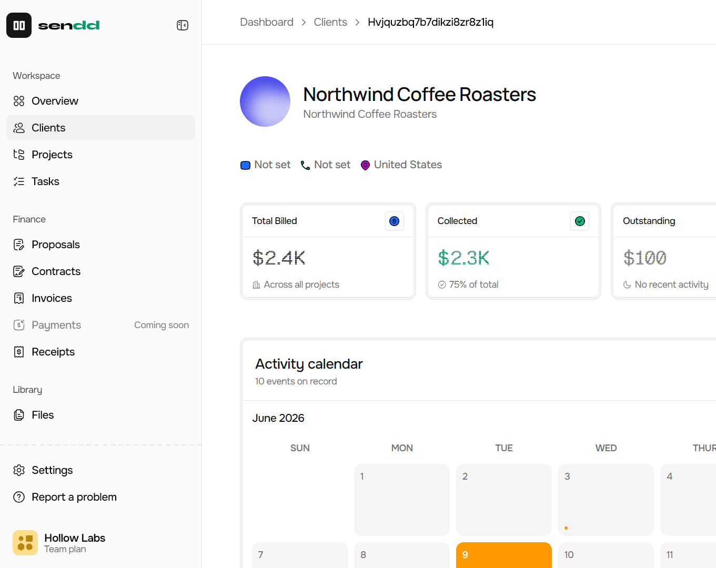716x568 pixels.
Task: Open the Hollow Labs workspace switcher
Action: coord(100,543)
